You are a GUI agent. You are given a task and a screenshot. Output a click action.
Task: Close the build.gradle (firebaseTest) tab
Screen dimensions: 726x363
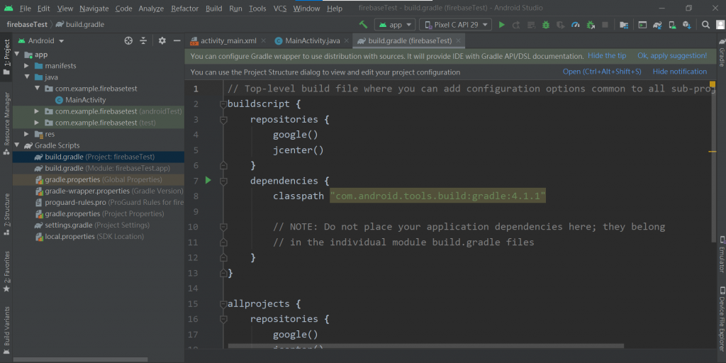(458, 40)
